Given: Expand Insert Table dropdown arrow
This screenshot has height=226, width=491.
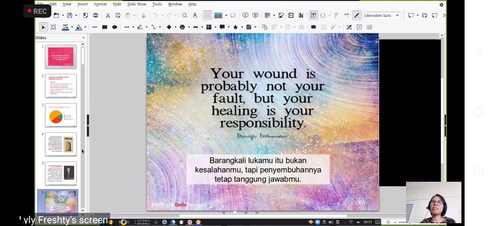Looking at the screenshot, I should click(x=273, y=15).
